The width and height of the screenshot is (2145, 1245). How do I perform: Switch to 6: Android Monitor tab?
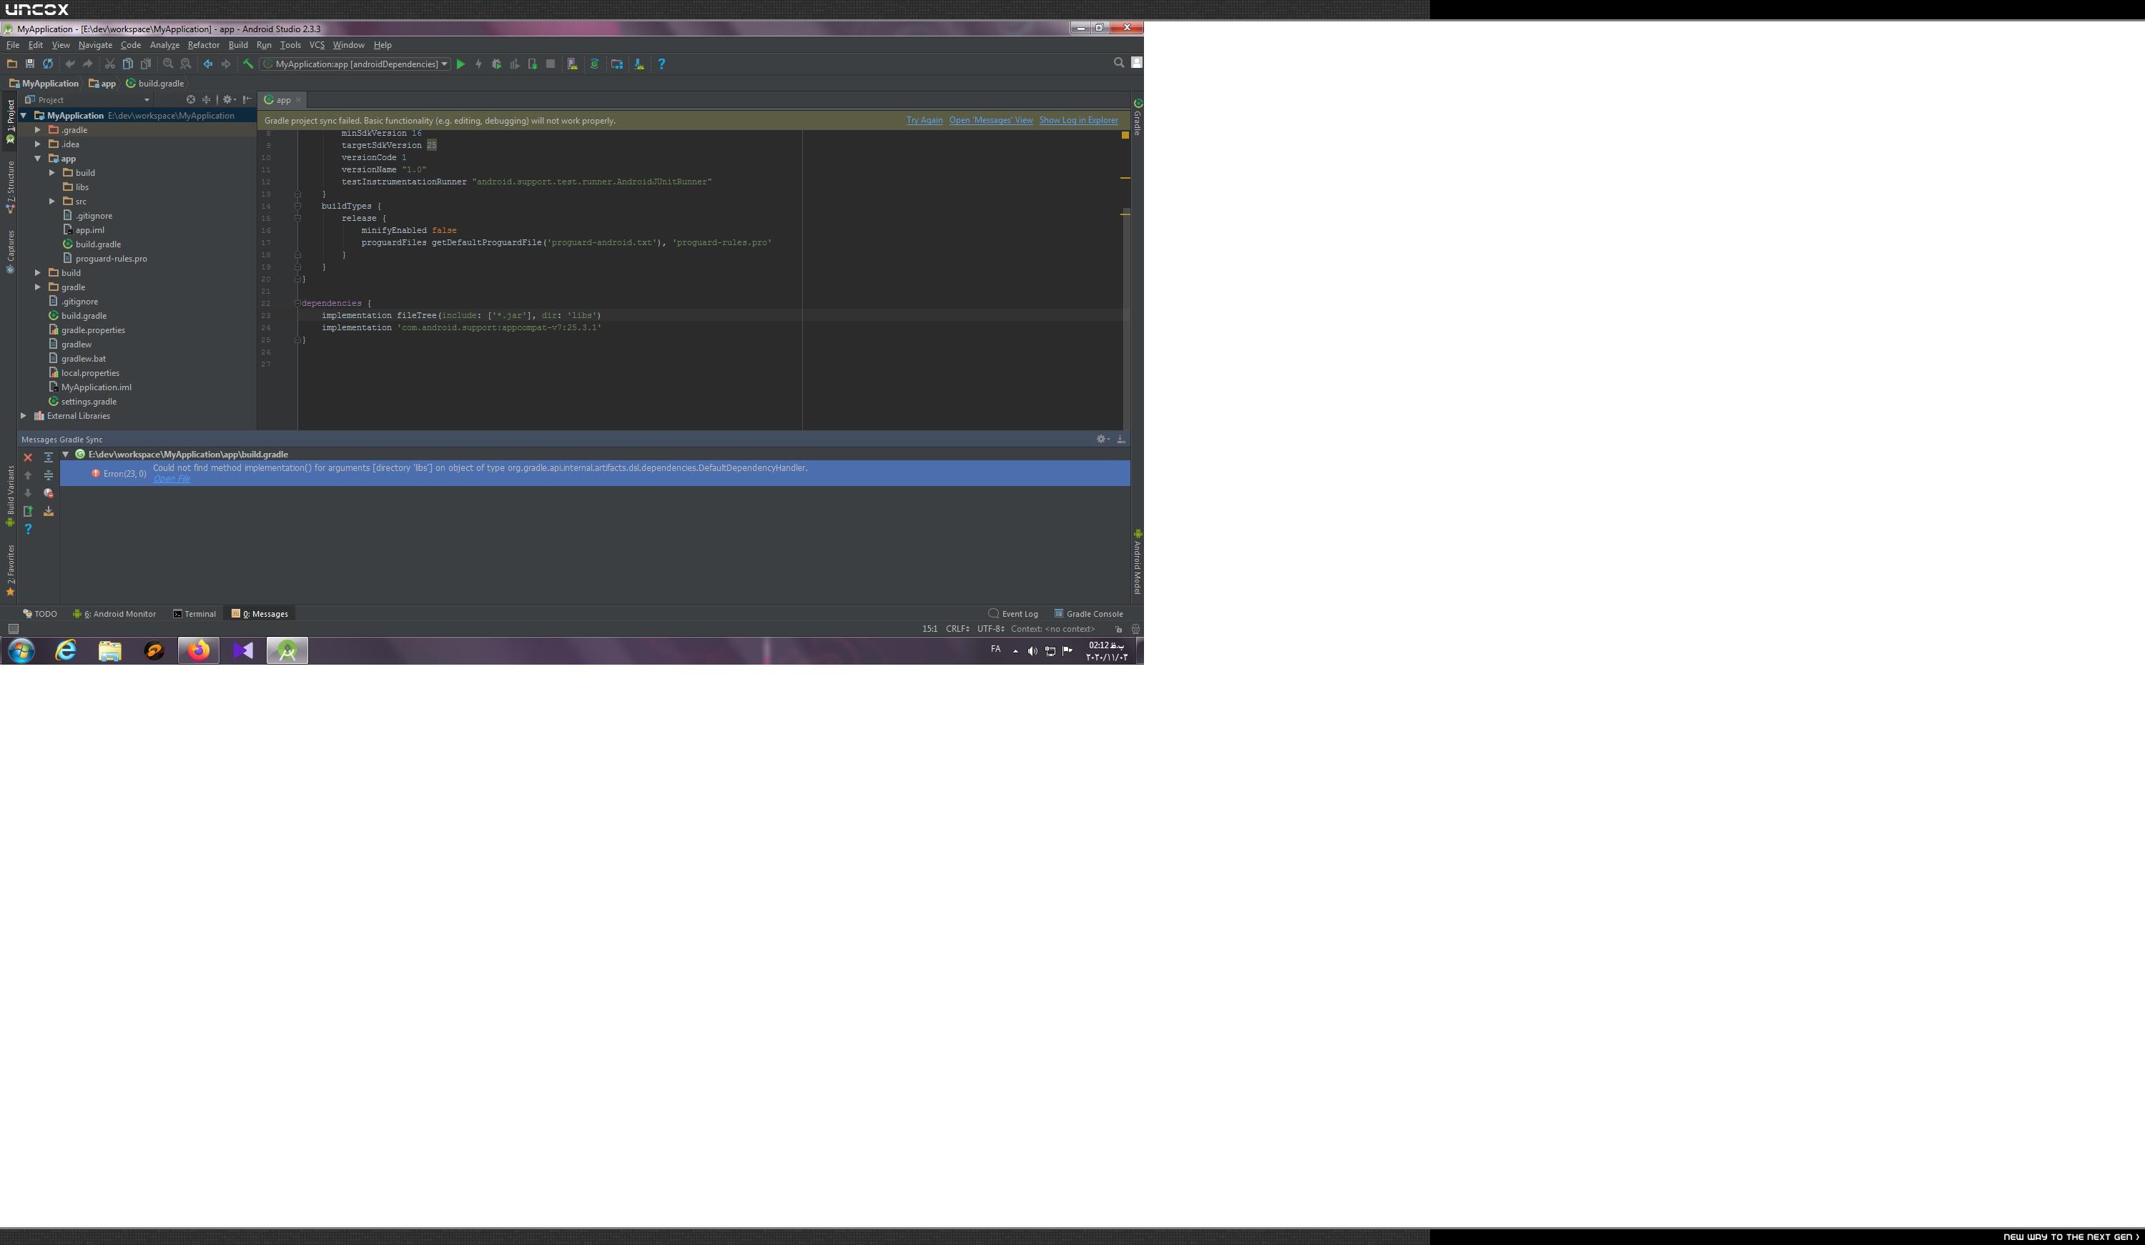(x=115, y=613)
